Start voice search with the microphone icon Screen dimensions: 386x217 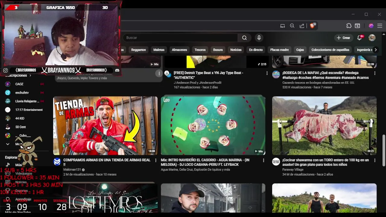[x=259, y=38]
